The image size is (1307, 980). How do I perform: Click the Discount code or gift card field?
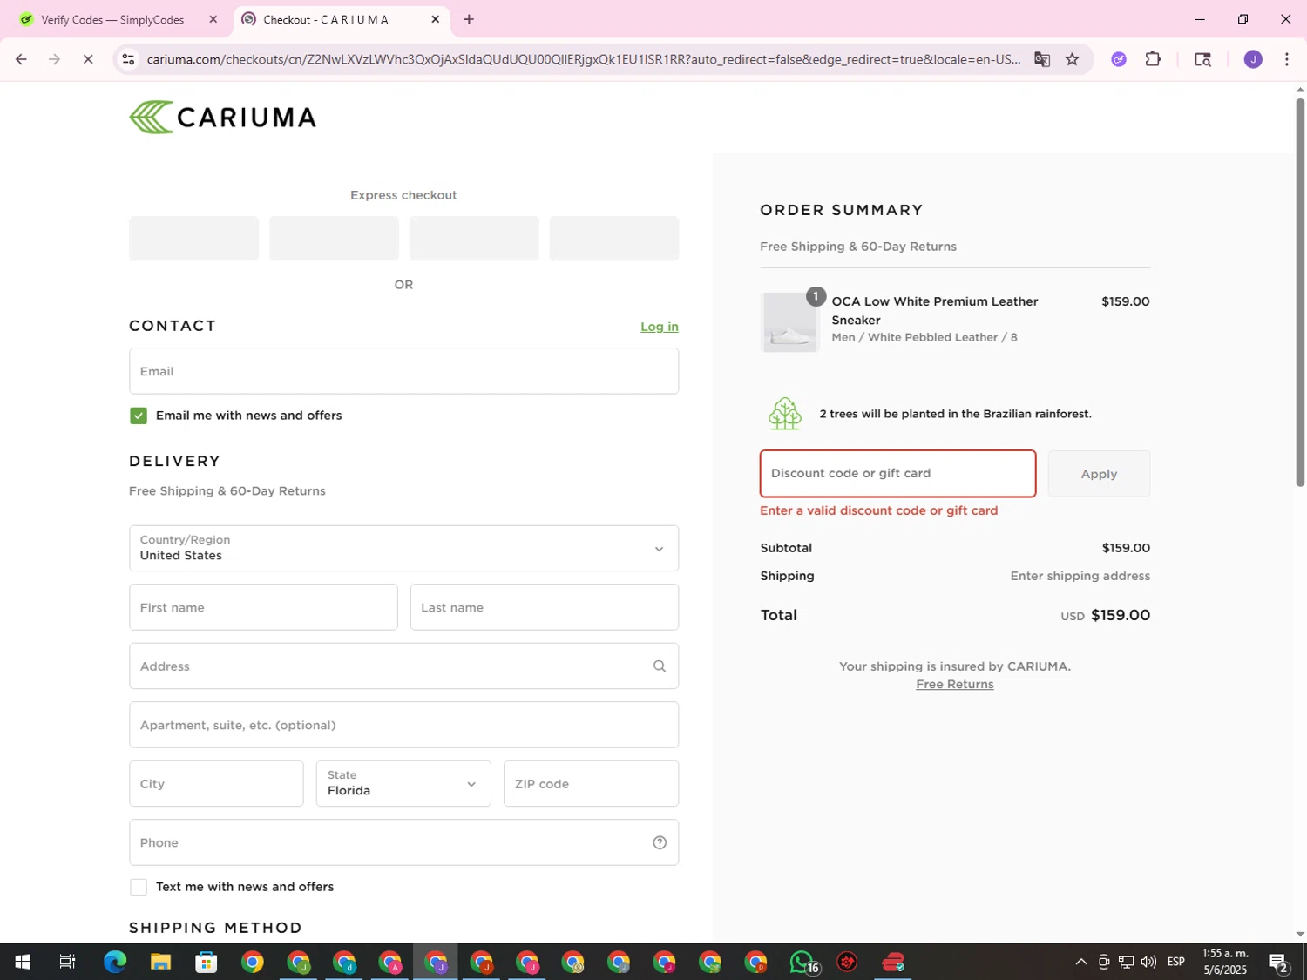click(898, 474)
